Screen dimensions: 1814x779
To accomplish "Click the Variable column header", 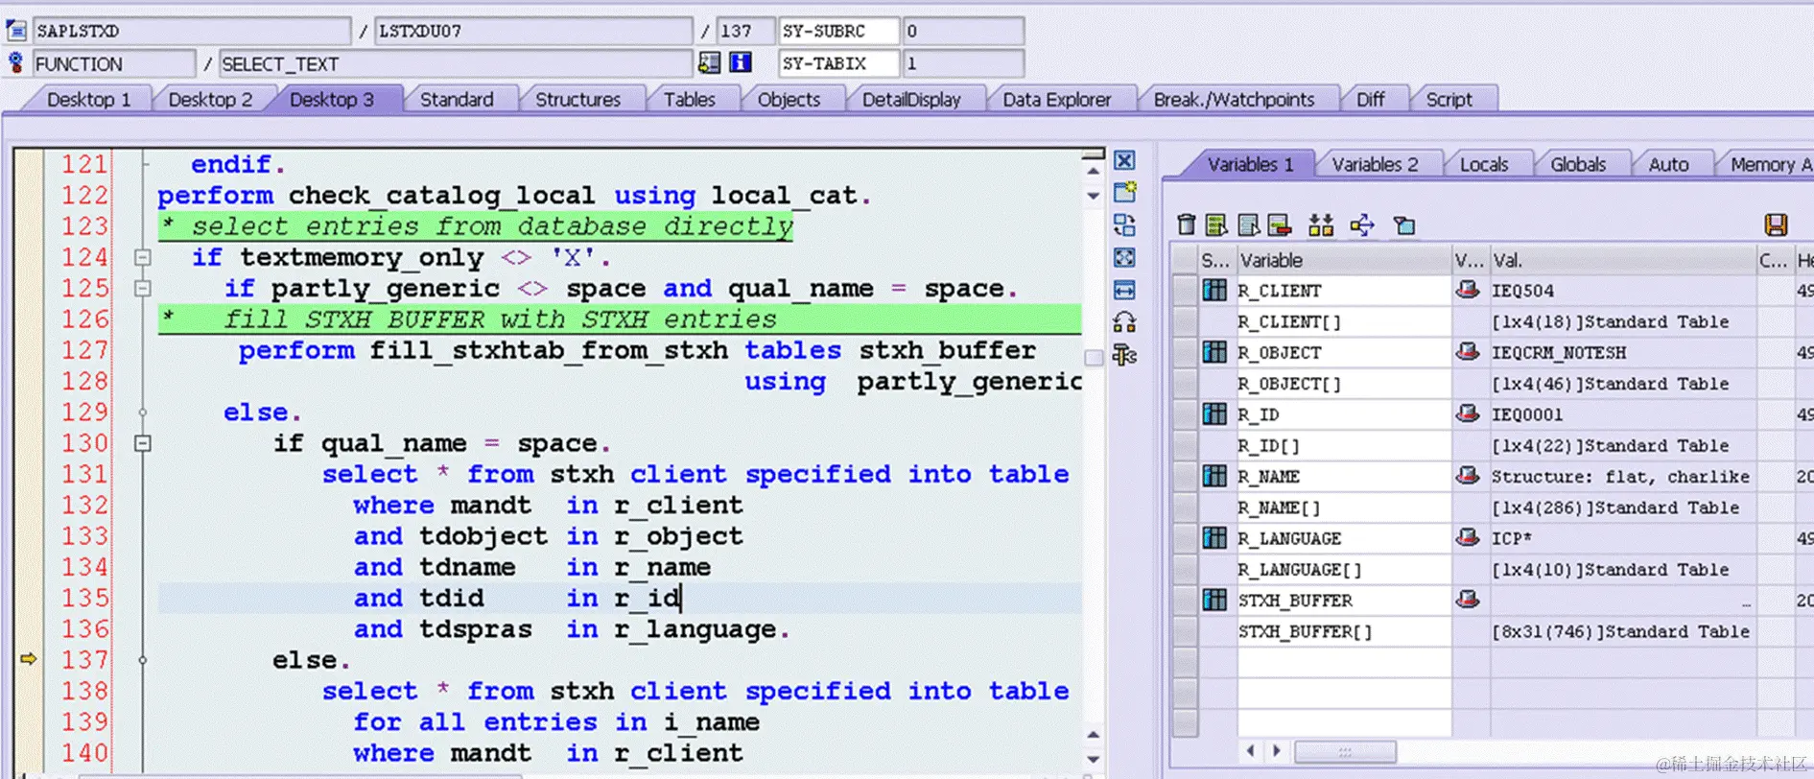I will pyautogui.click(x=1343, y=260).
